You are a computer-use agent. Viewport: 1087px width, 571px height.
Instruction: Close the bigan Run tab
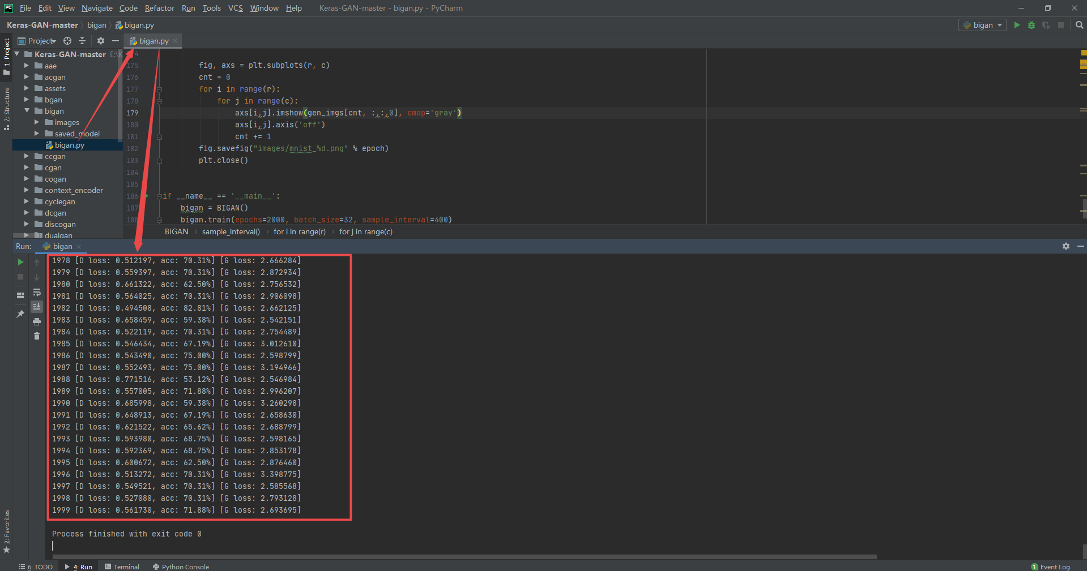(79, 246)
